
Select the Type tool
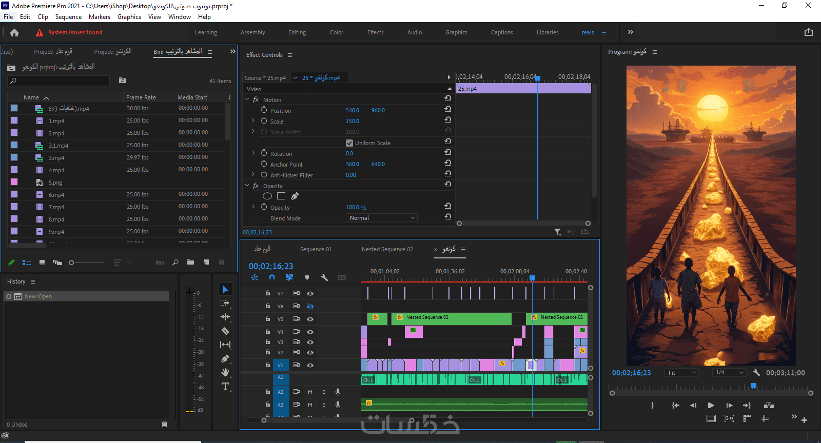click(x=225, y=386)
